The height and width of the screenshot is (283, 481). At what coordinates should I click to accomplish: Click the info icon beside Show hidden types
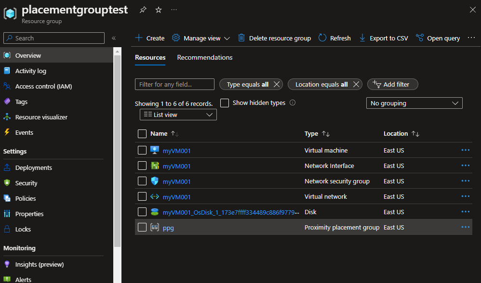tap(293, 103)
